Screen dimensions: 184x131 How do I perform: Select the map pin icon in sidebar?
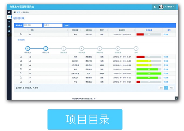(x=9, y=21)
